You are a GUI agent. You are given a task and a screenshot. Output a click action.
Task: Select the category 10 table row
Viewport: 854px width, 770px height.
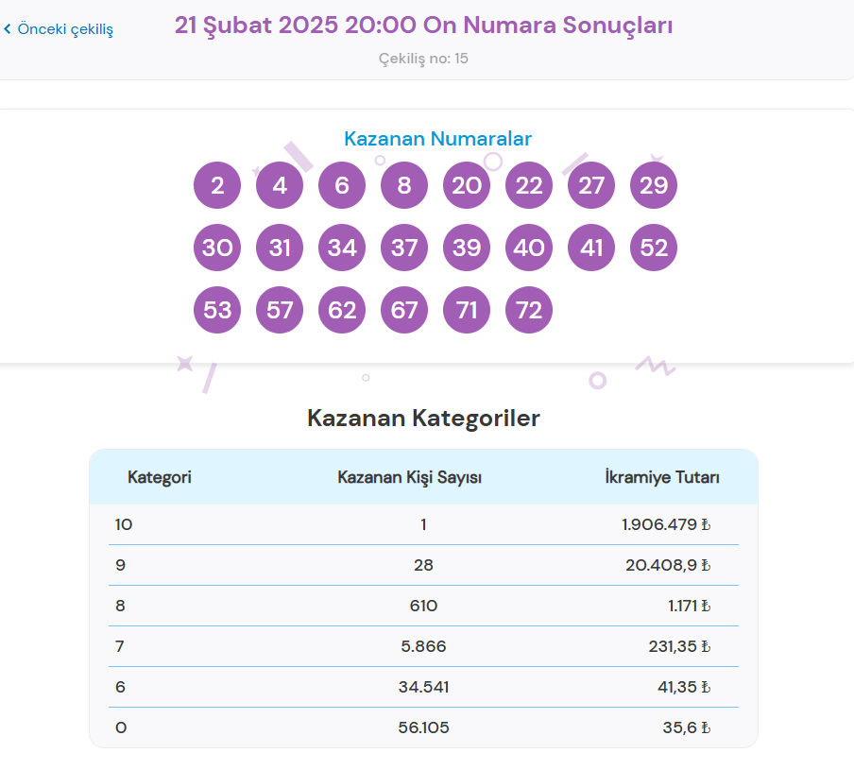[x=423, y=524]
